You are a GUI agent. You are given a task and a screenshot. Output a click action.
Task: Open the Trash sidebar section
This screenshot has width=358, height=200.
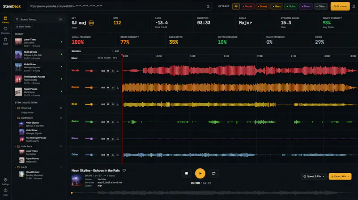(5, 41)
